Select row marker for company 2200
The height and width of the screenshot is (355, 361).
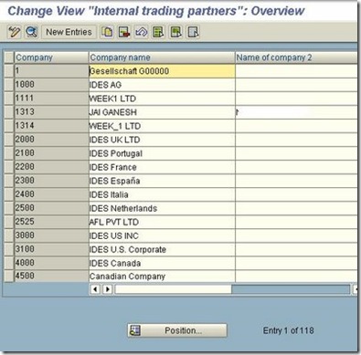(9, 167)
